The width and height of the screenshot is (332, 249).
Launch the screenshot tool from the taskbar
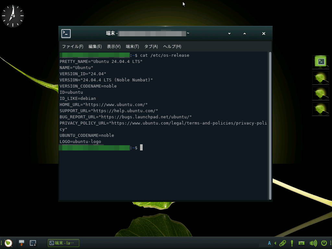click(21, 243)
